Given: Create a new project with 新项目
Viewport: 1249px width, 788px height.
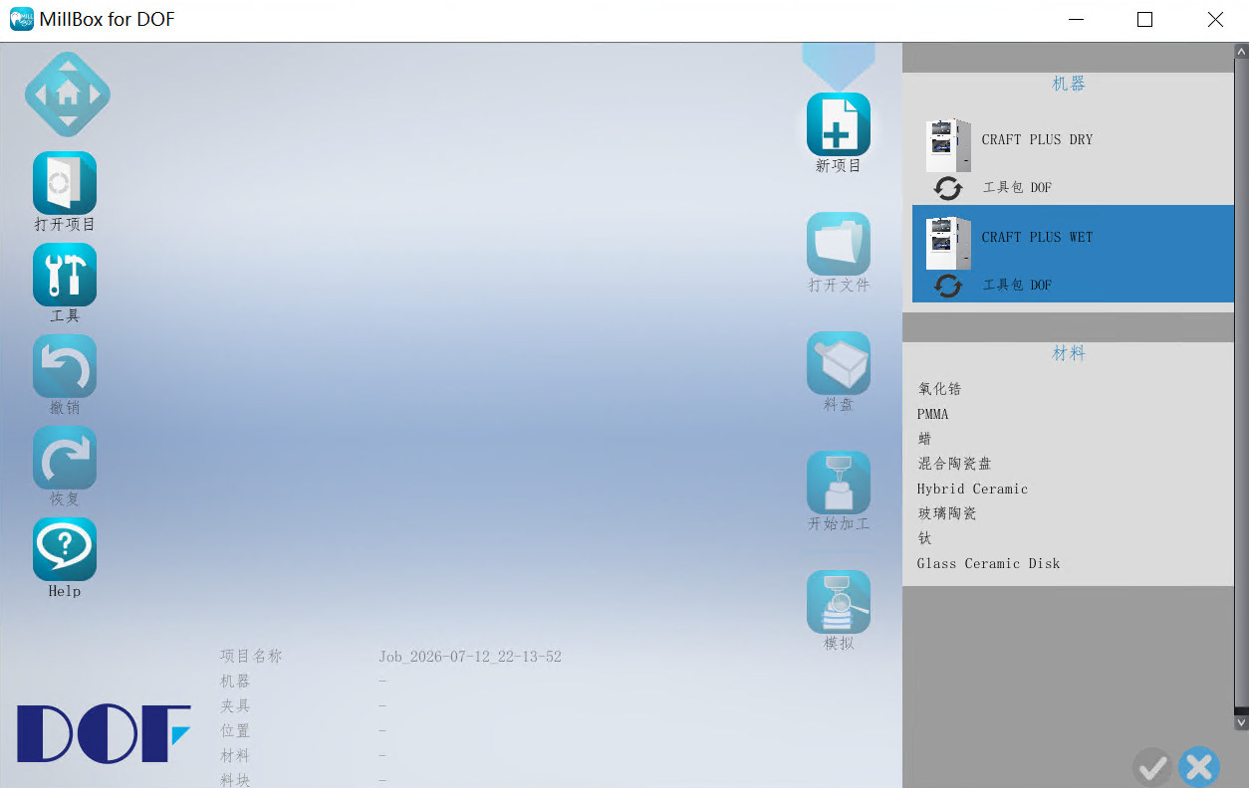Looking at the screenshot, I should pos(839,124).
